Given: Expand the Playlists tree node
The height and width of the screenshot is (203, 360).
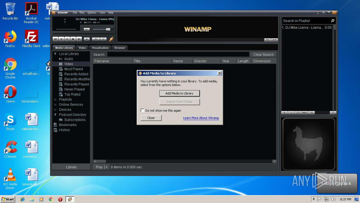Looking at the screenshot, I should (x=55, y=100).
